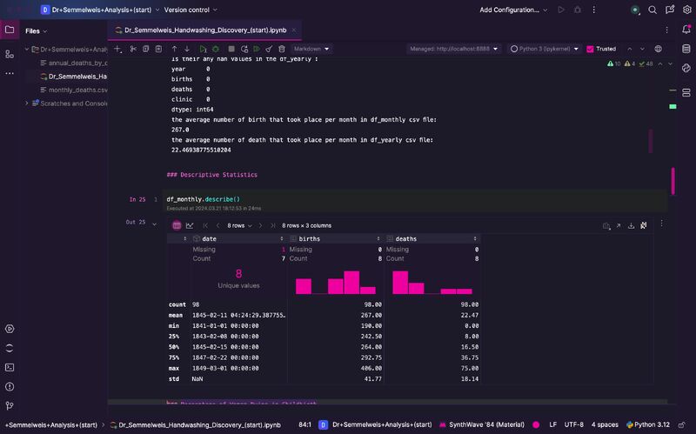This screenshot has width=696, height=434.
Task: Open Search Everywhere magnifier icon
Action: (x=652, y=10)
